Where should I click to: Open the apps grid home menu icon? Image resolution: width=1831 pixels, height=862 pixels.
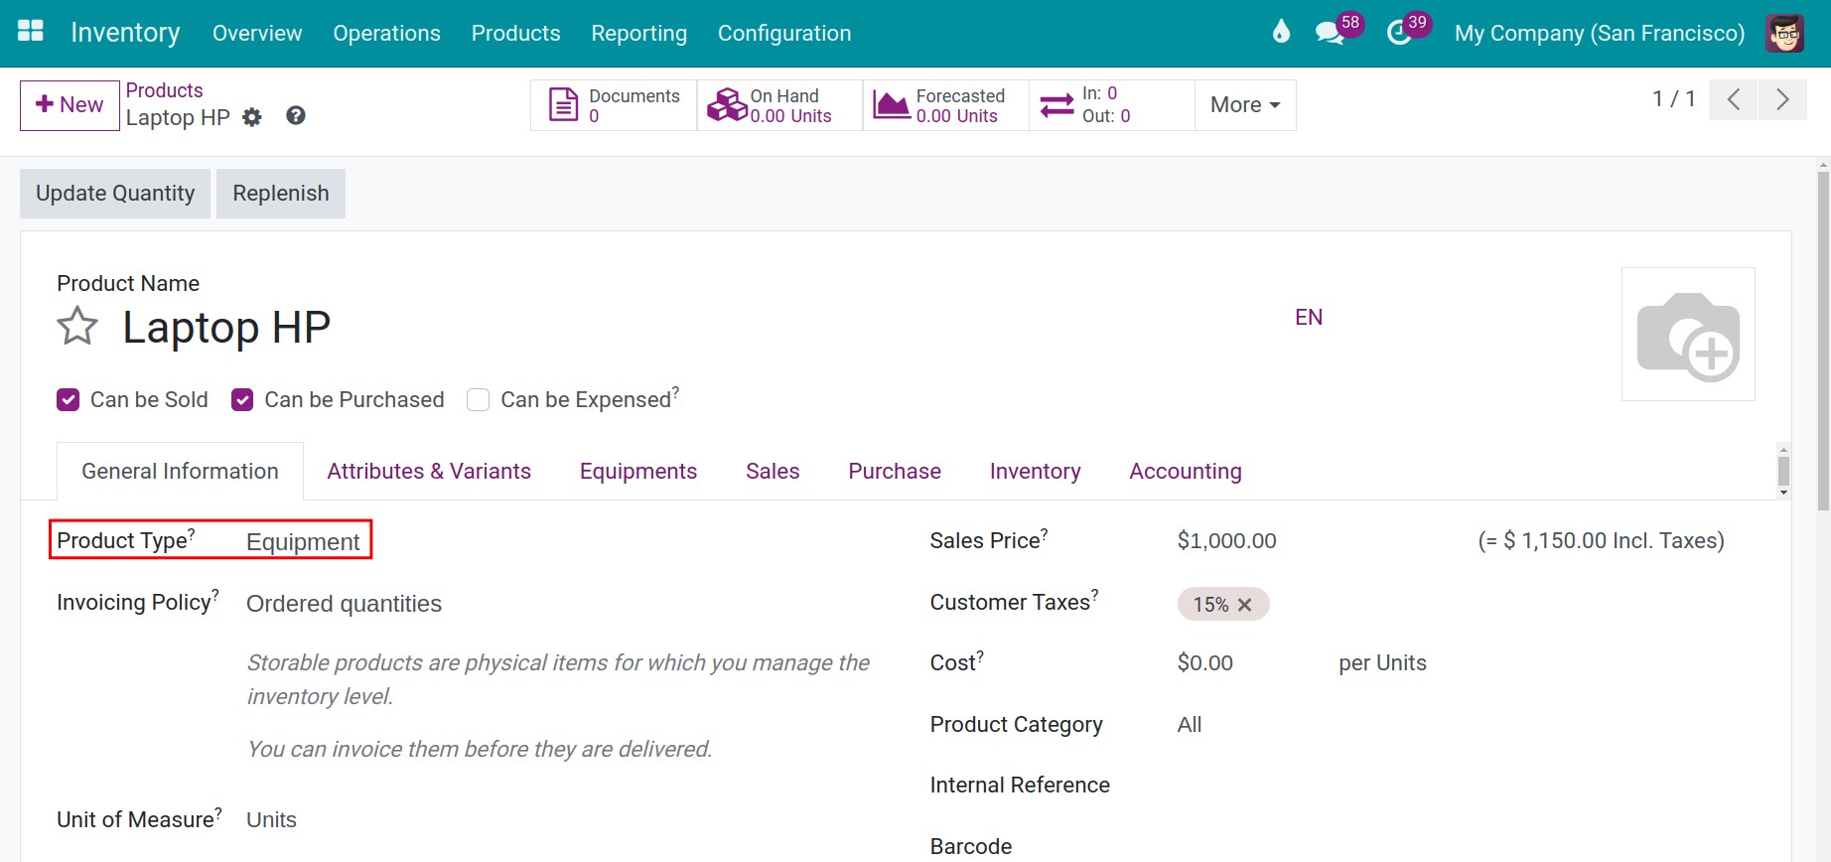(31, 32)
